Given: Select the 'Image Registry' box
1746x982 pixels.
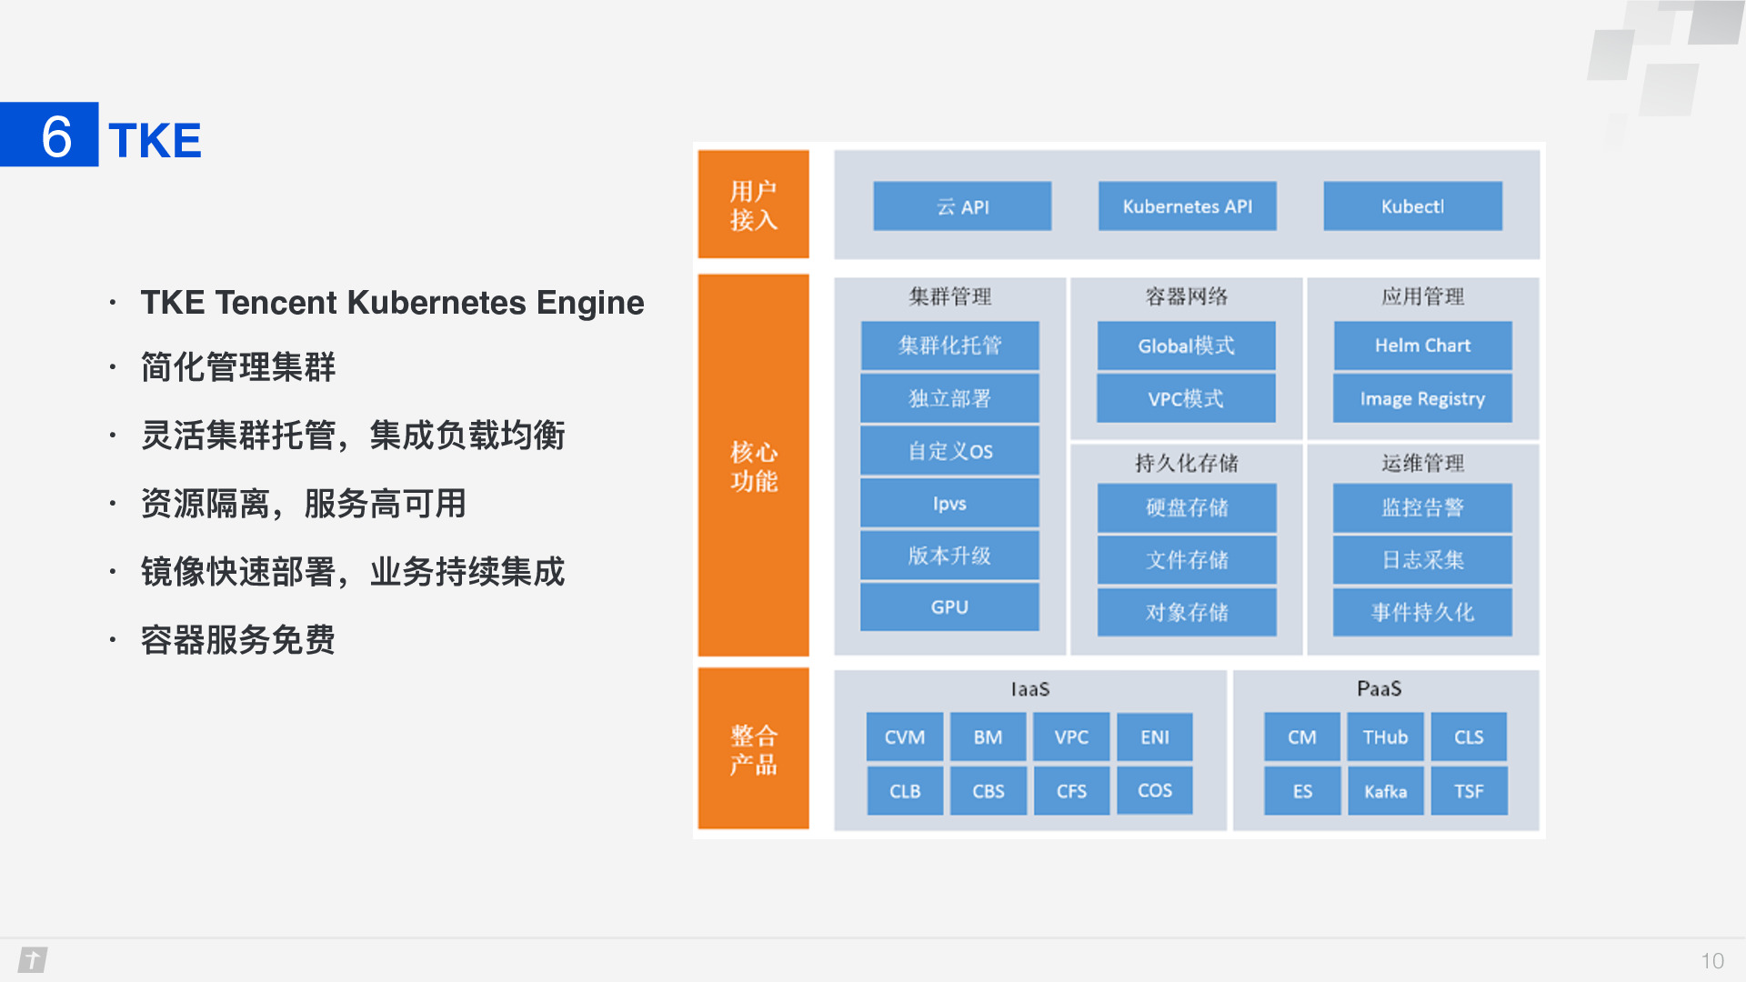Looking at the screenshot, I should click(x=1422, y=398).
